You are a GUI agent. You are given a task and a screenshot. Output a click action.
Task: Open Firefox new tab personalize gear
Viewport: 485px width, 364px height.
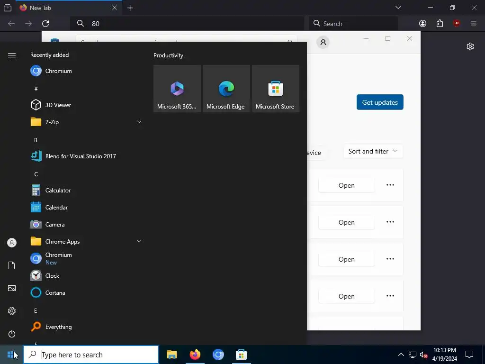coord(470,46)
